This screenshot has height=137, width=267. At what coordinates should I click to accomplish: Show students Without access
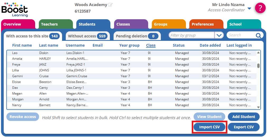pyautogui.click(x=87, y=36)
